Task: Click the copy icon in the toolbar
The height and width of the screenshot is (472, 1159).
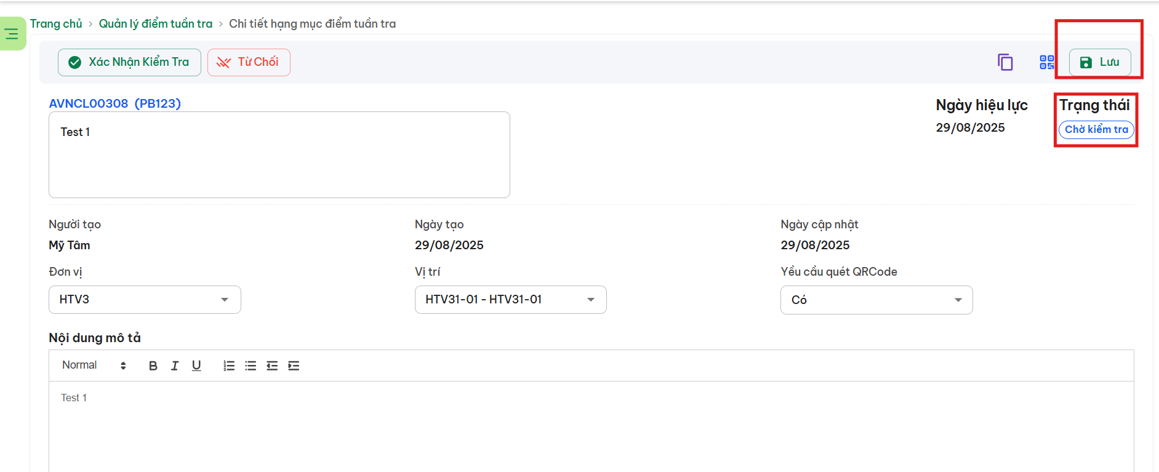Action: tap(1005, 62)
